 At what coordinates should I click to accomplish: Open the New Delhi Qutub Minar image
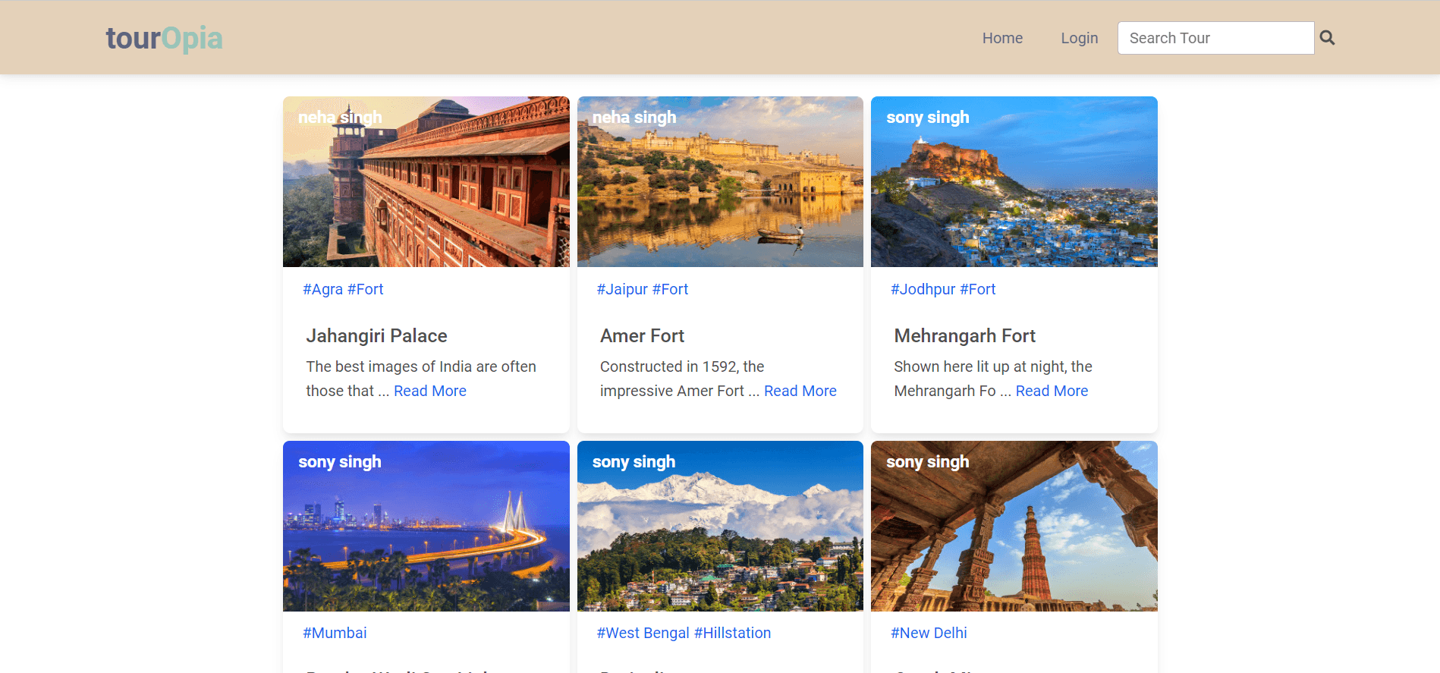tap(1014, 526)
